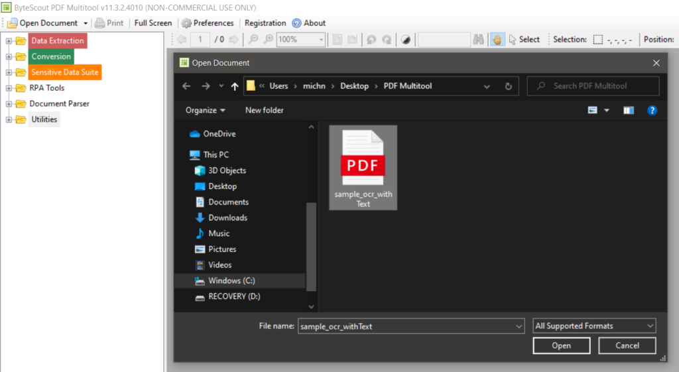Open the About info

[x=309, y=23]
